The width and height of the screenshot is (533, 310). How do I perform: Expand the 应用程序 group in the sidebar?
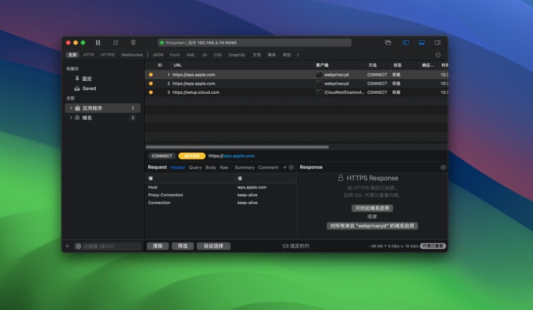point(71,108)
